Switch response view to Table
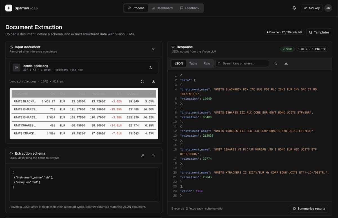338x218 pixels. [193, 63]
